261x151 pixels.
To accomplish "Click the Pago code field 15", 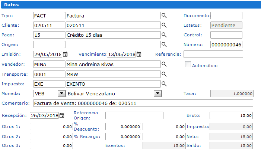I will pyautogui.click(x=49, y=35).
